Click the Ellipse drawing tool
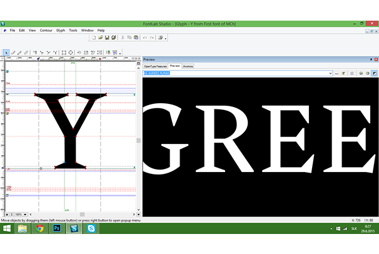 point(71,53)
